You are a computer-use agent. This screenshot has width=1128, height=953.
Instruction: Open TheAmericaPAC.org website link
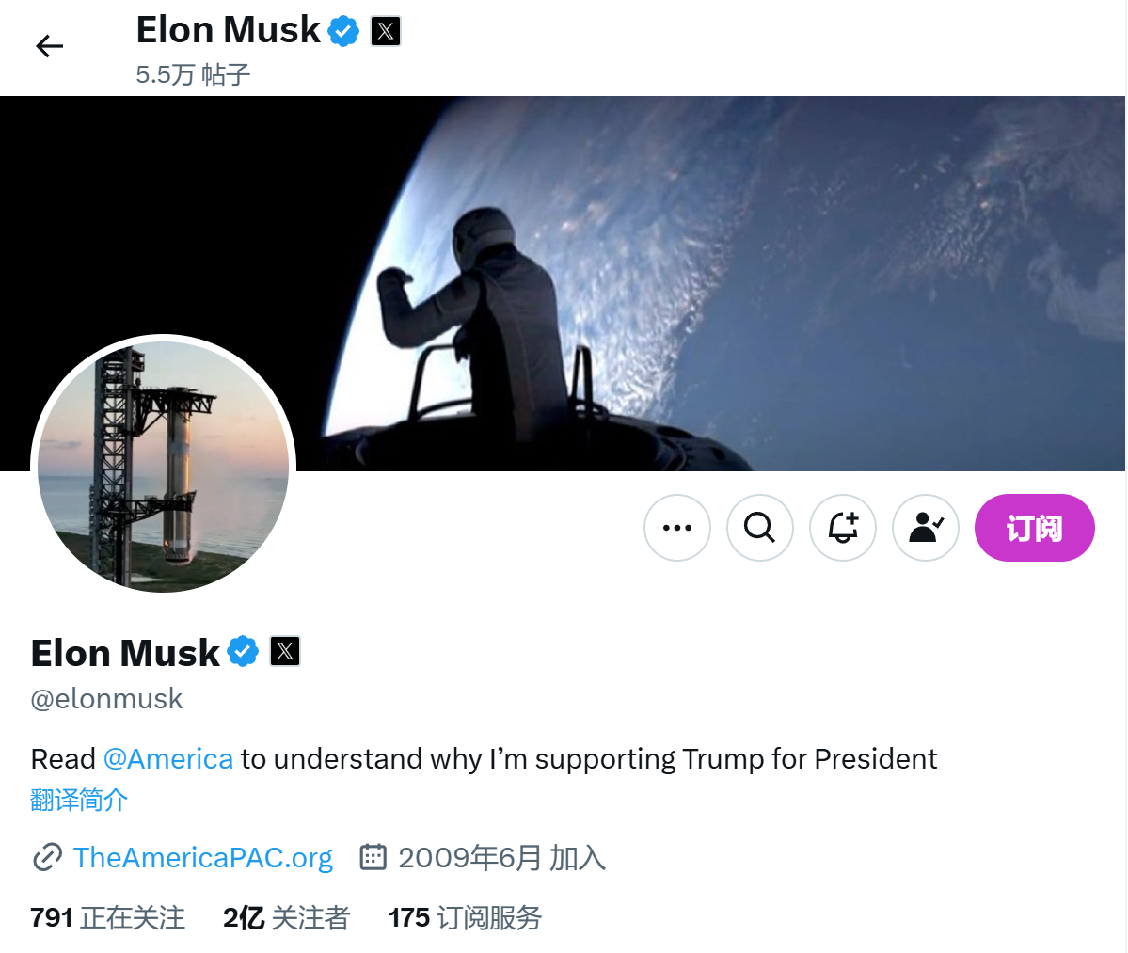tap(203, 858)
